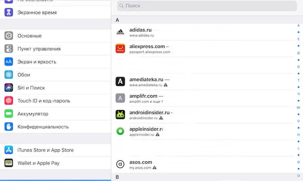
Task: Jump to letter T in index bar
Action: point(299,80)
